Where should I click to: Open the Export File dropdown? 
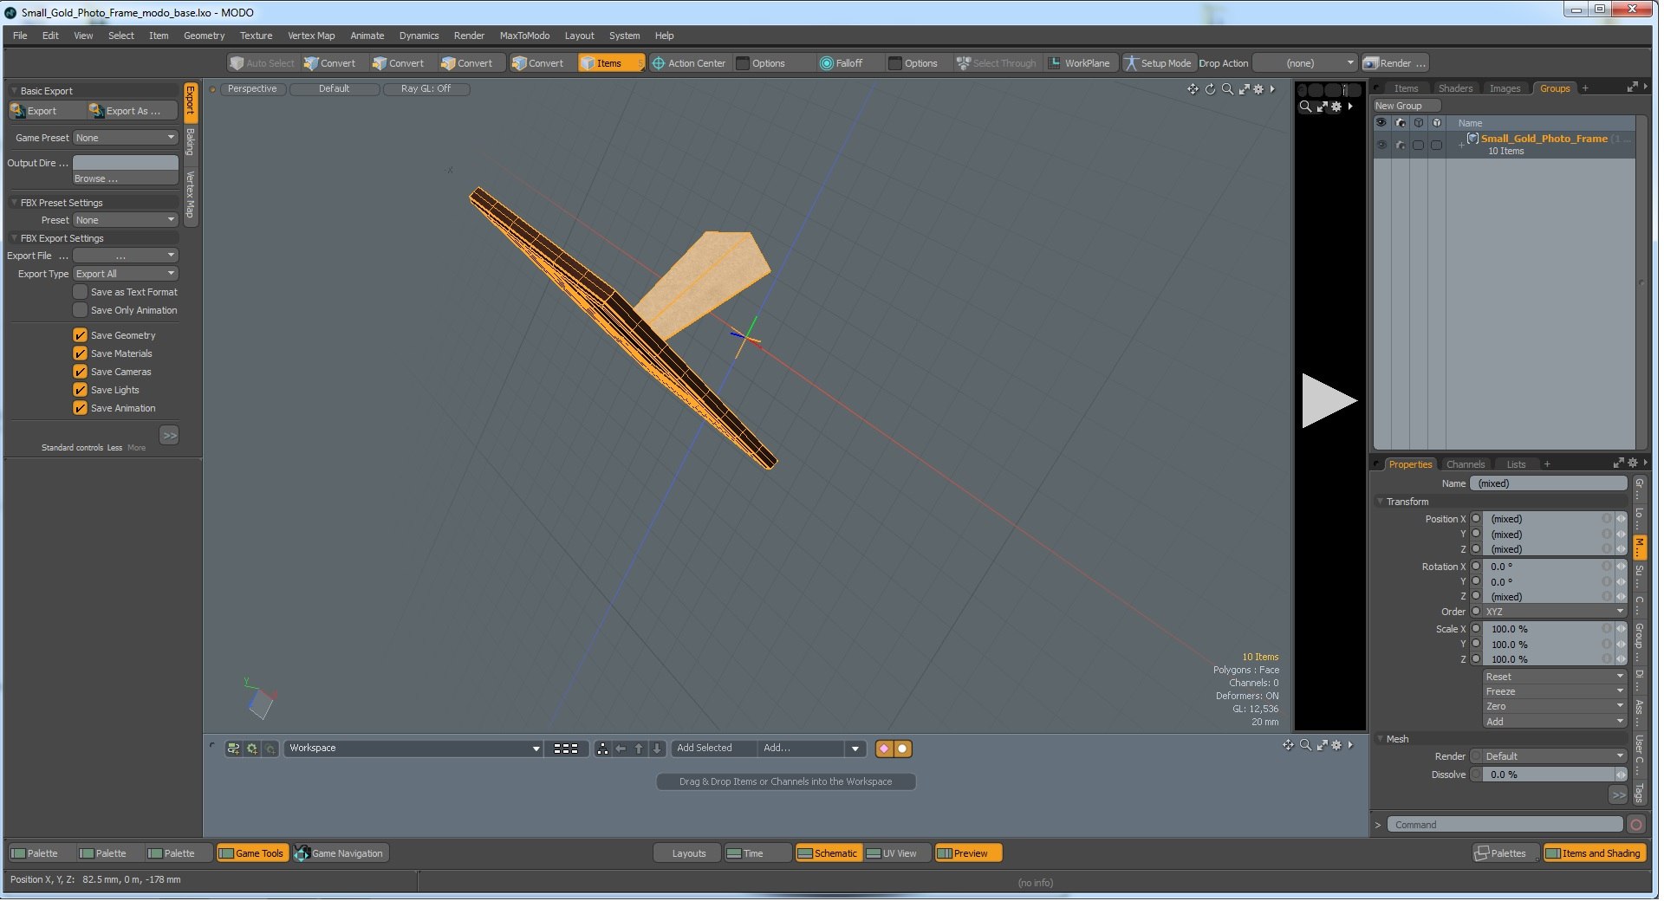click(x=126, y=256)
